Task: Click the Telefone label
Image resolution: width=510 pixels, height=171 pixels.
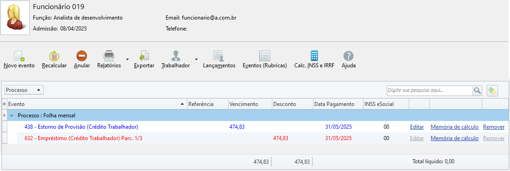Action: pyautogui.click(x=176, y=29)
